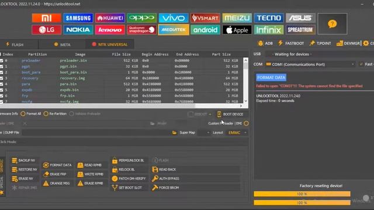
Task: Choose the Huawei brand icon
Action: click(110, 18)
